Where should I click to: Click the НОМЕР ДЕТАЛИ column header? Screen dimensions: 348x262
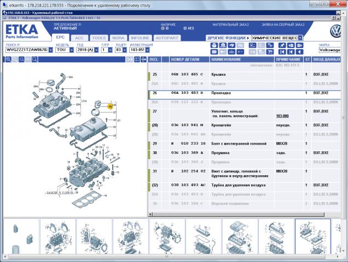tap(189, 59)
